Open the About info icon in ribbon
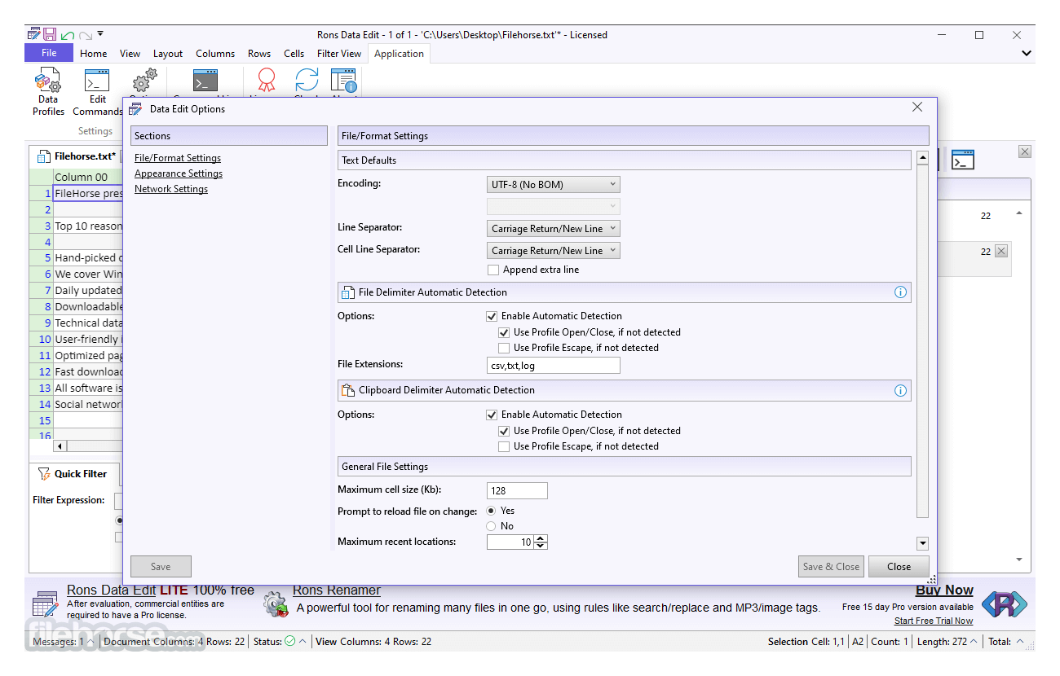 tap(344, 81)
